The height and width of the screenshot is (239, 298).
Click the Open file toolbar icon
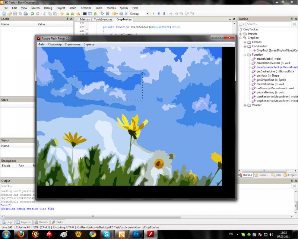click(x=10, y=13)
